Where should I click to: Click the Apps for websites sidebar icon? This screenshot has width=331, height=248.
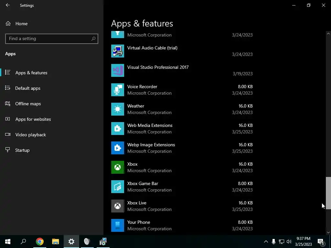[x=8, y=119]
